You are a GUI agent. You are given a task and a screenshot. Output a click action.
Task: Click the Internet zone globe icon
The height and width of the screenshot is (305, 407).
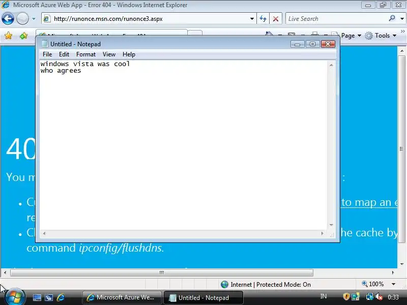(x=224, y=285)
